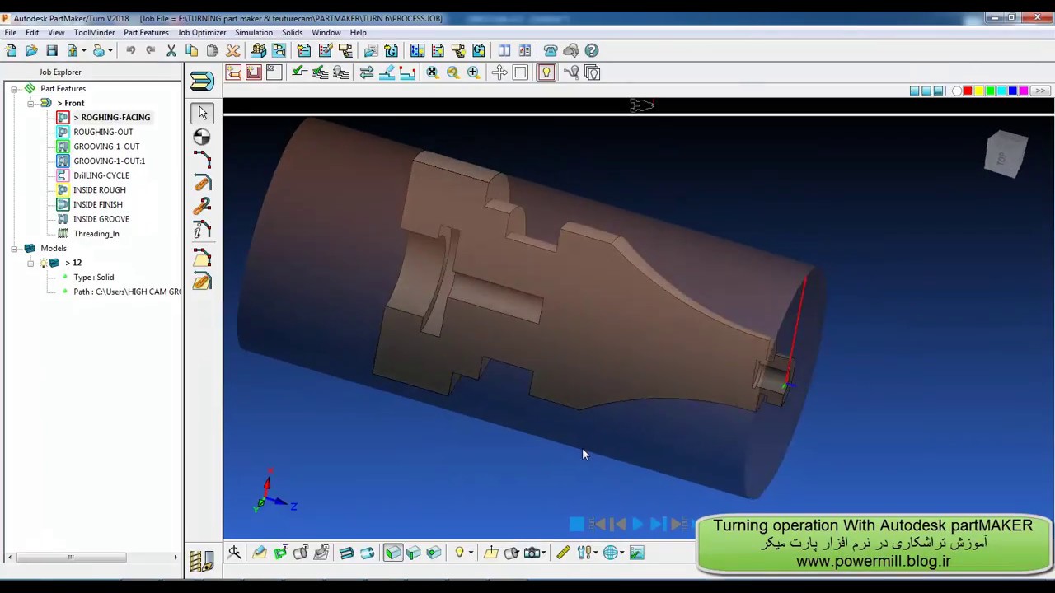1055x593 pixels.
Task: Pick the yellow color swatch
Action: (x=979, y=91)
